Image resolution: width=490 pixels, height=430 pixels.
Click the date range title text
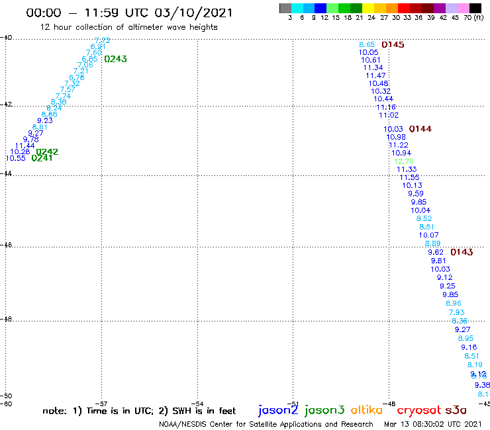[129, 13]
